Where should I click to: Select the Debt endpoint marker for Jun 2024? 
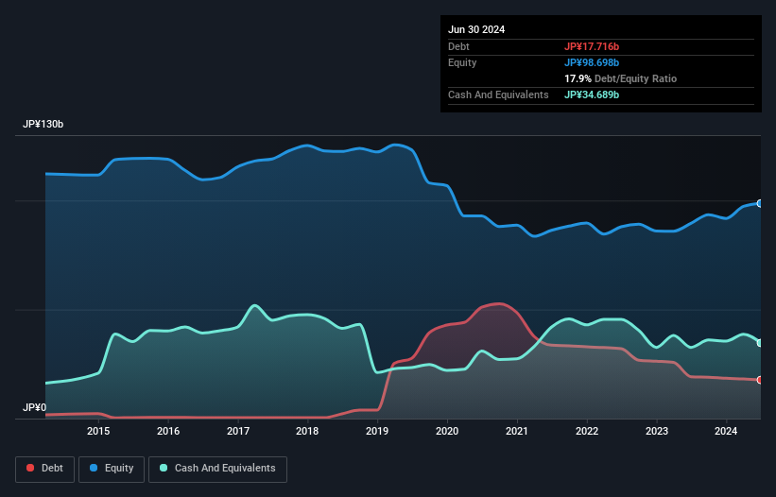760,380
